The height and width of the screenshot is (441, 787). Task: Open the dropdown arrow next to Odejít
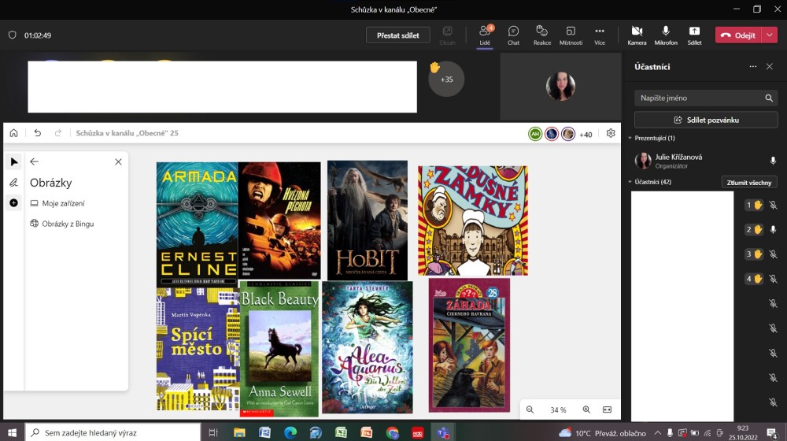pos(770,35)
